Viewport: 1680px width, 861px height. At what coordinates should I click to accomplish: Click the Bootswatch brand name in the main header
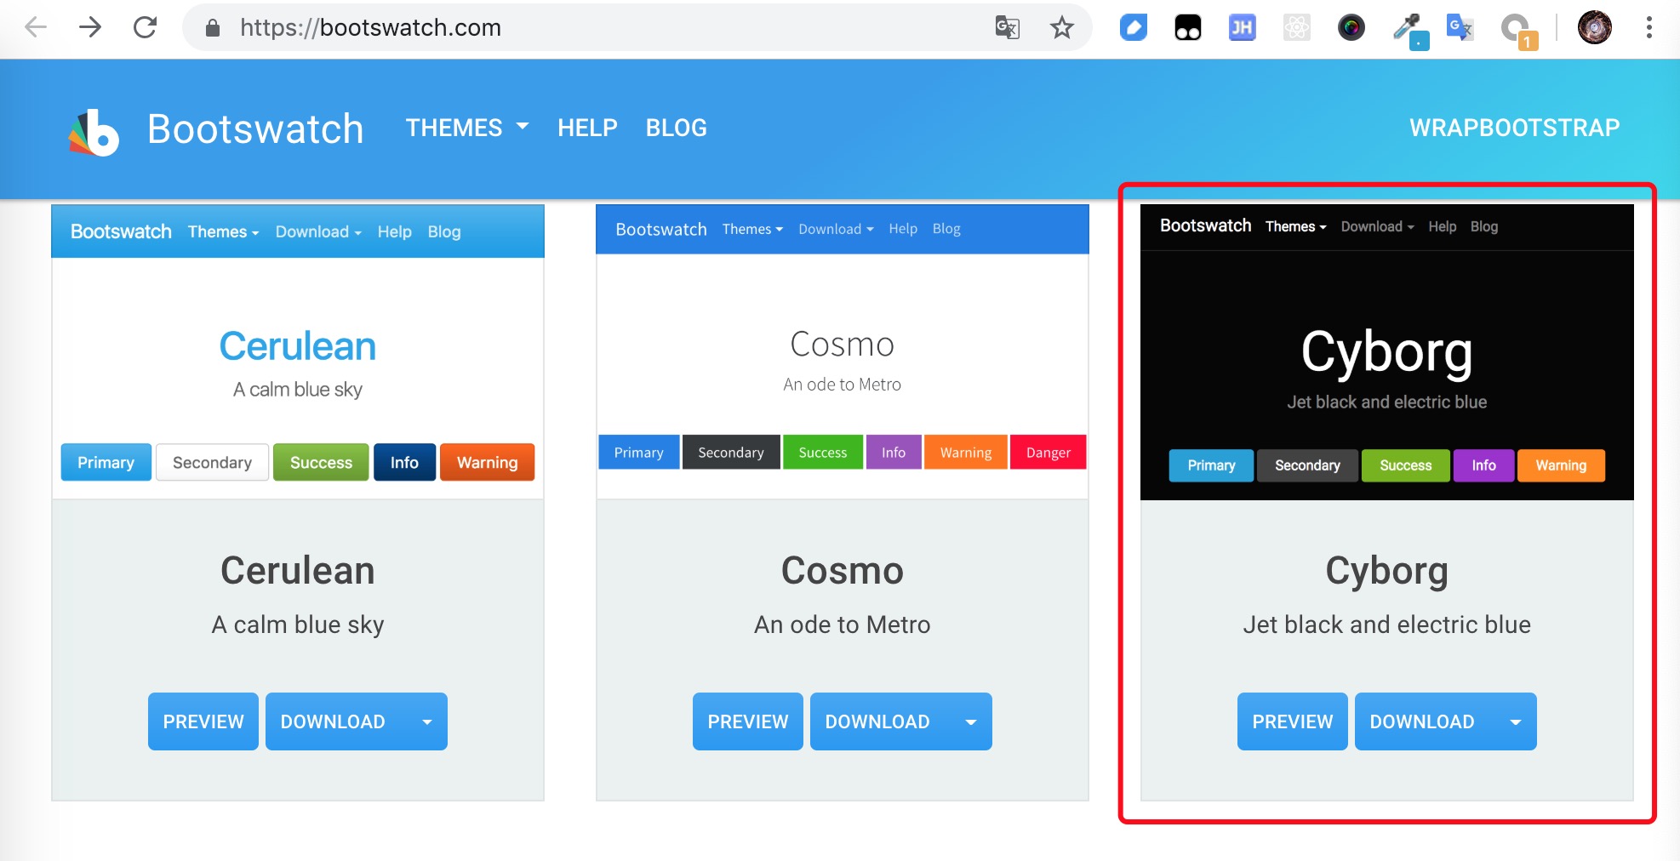tap(255, 128)
